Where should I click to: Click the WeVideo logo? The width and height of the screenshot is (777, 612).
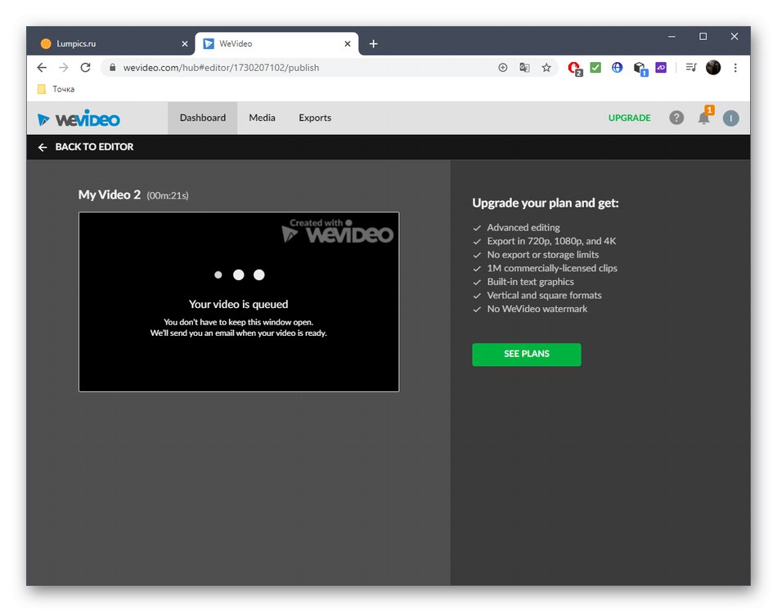coord(79,118)
